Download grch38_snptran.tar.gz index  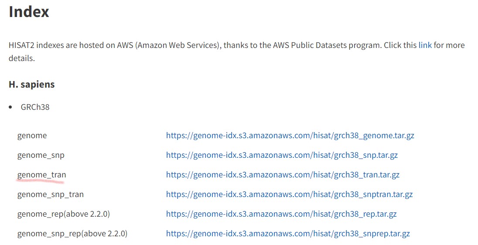pos(289,194)
